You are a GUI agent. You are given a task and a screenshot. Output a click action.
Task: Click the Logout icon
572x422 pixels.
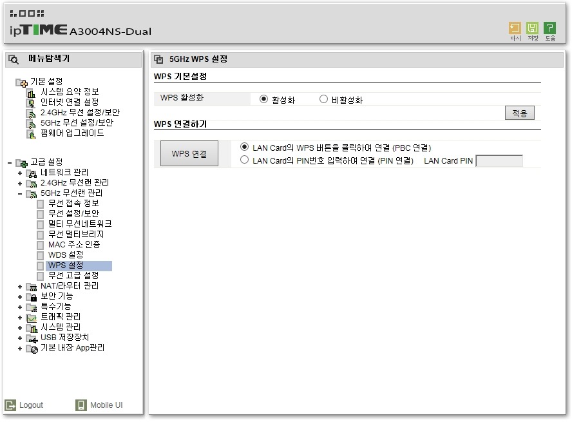coord(10,405)
